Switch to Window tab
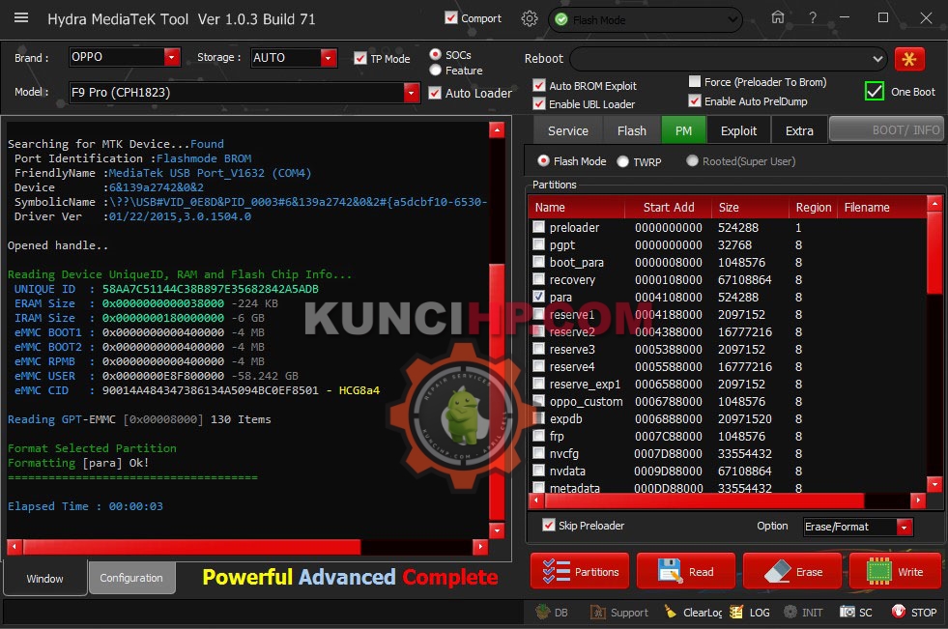This screenshot has height=629, width=948. point(44,578)
